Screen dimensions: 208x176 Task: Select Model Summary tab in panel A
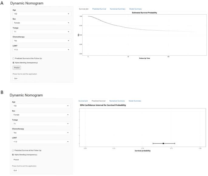(135, 9)
